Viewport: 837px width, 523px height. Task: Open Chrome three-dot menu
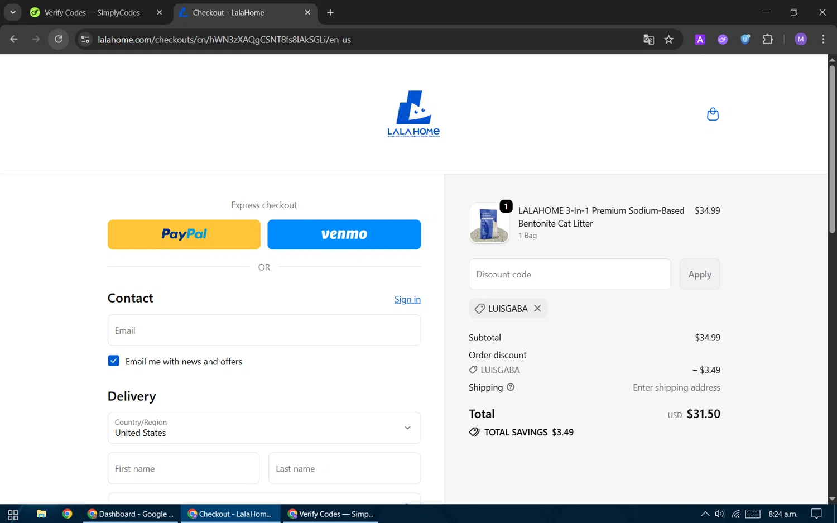coord(823,39)
